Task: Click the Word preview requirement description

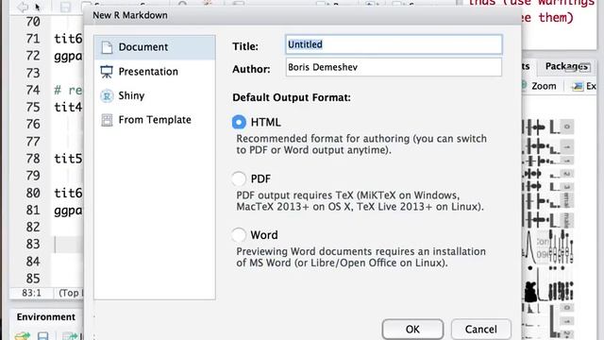Action: pyautogui.click(x=361, y=257)
